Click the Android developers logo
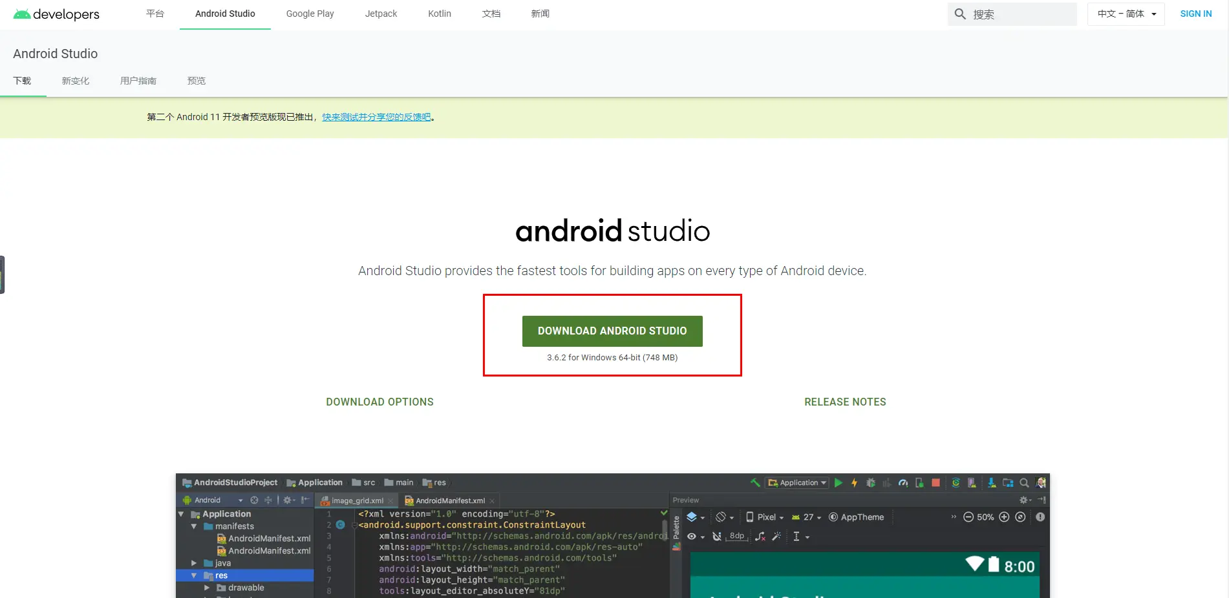The width and height of the screenshot is (1229, 598). pyautogui.click(x=56, y=14)
